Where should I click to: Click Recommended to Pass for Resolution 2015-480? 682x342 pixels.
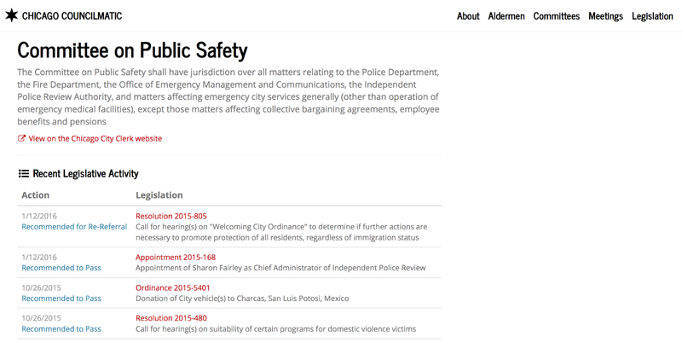[x=61, y=329]
